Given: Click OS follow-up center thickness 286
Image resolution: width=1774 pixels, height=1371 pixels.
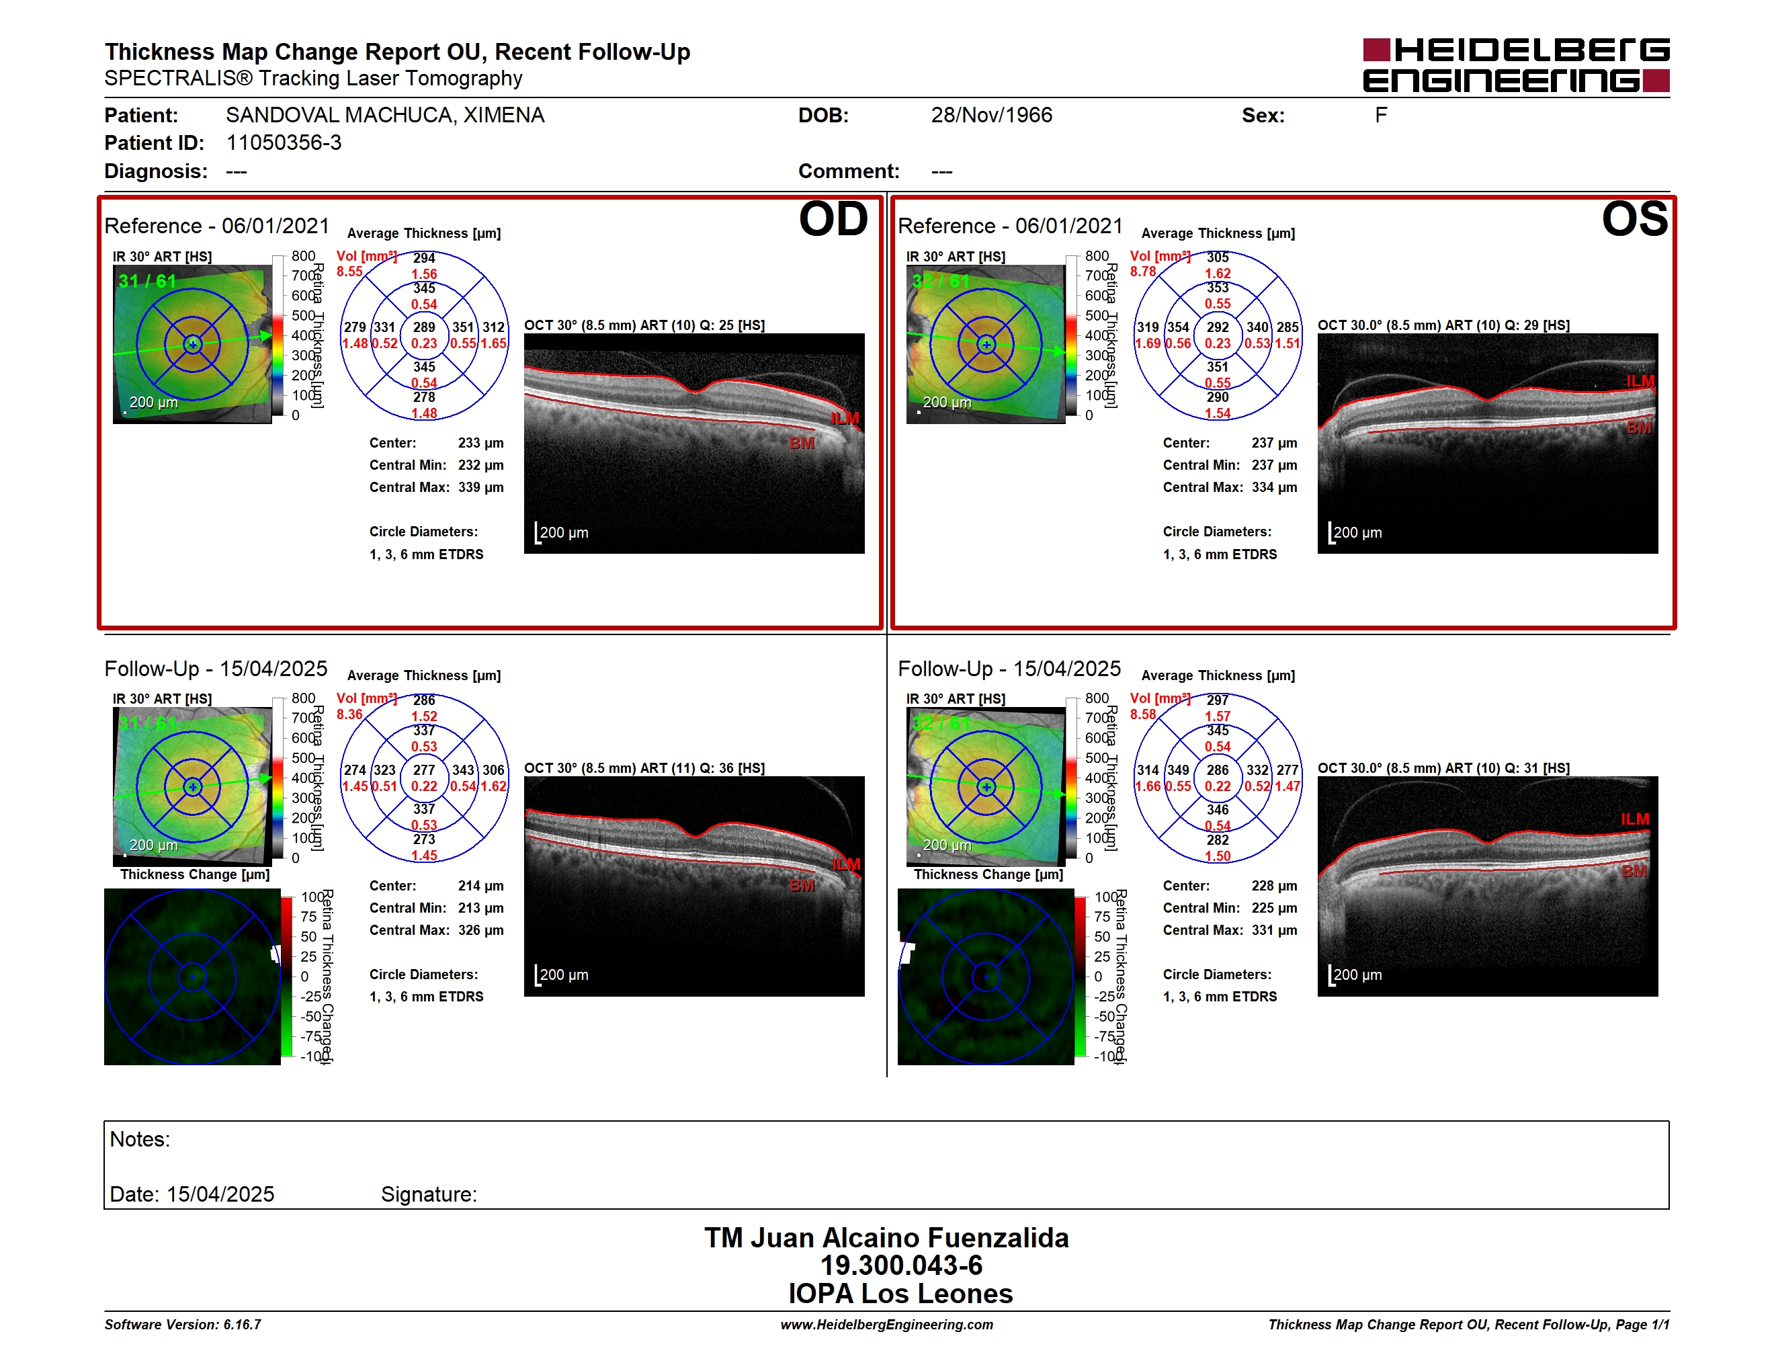Looking at the screenshot, I should pyautogui.click(x=1218, y=770).
